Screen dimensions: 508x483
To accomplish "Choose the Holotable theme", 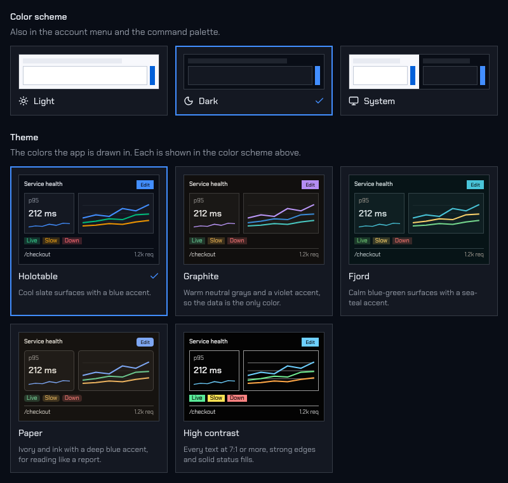I will pos(89,241).
